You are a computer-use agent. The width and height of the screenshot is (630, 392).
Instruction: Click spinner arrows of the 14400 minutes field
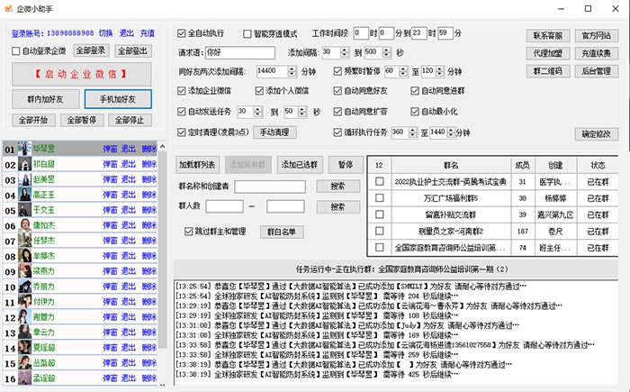pyautogui.click(x=292, y=71)
